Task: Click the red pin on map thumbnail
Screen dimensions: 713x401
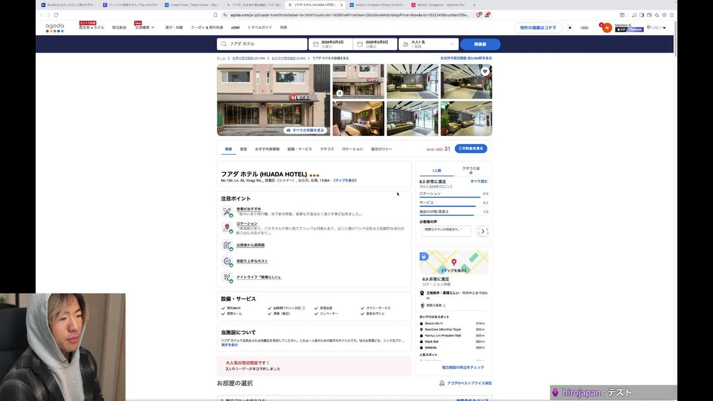Action: pos(454,262)
